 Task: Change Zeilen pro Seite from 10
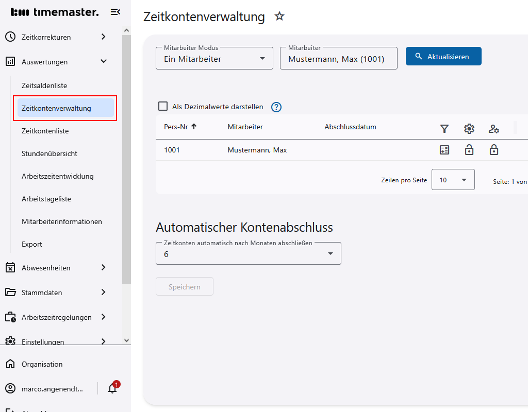click(x=452, y=179)
